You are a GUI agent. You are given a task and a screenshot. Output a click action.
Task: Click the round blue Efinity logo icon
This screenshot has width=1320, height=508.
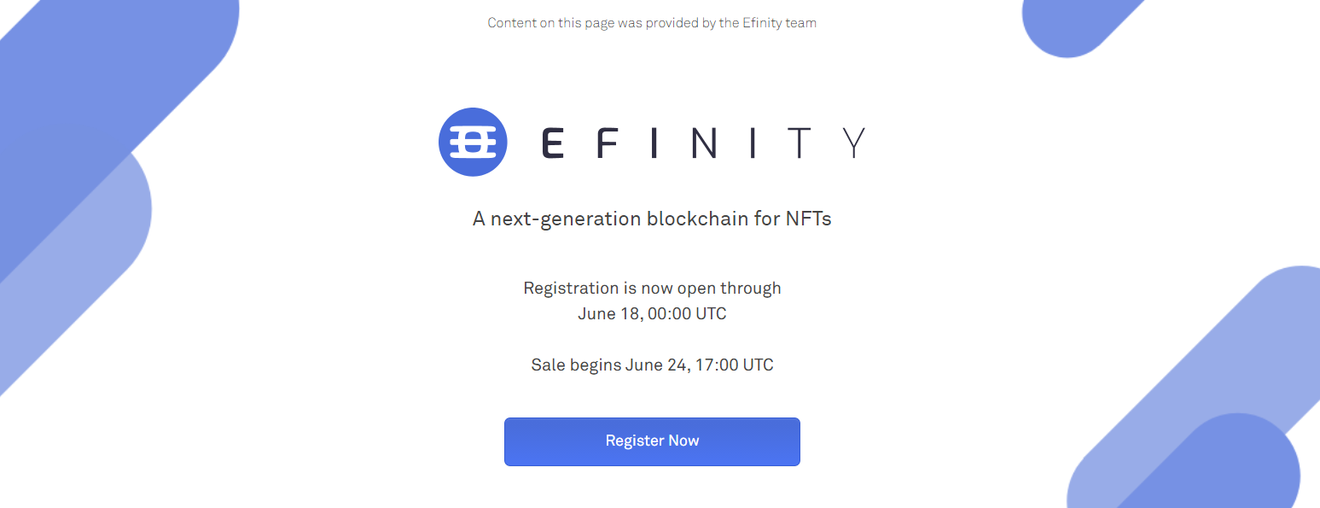(x=473, y=143)
